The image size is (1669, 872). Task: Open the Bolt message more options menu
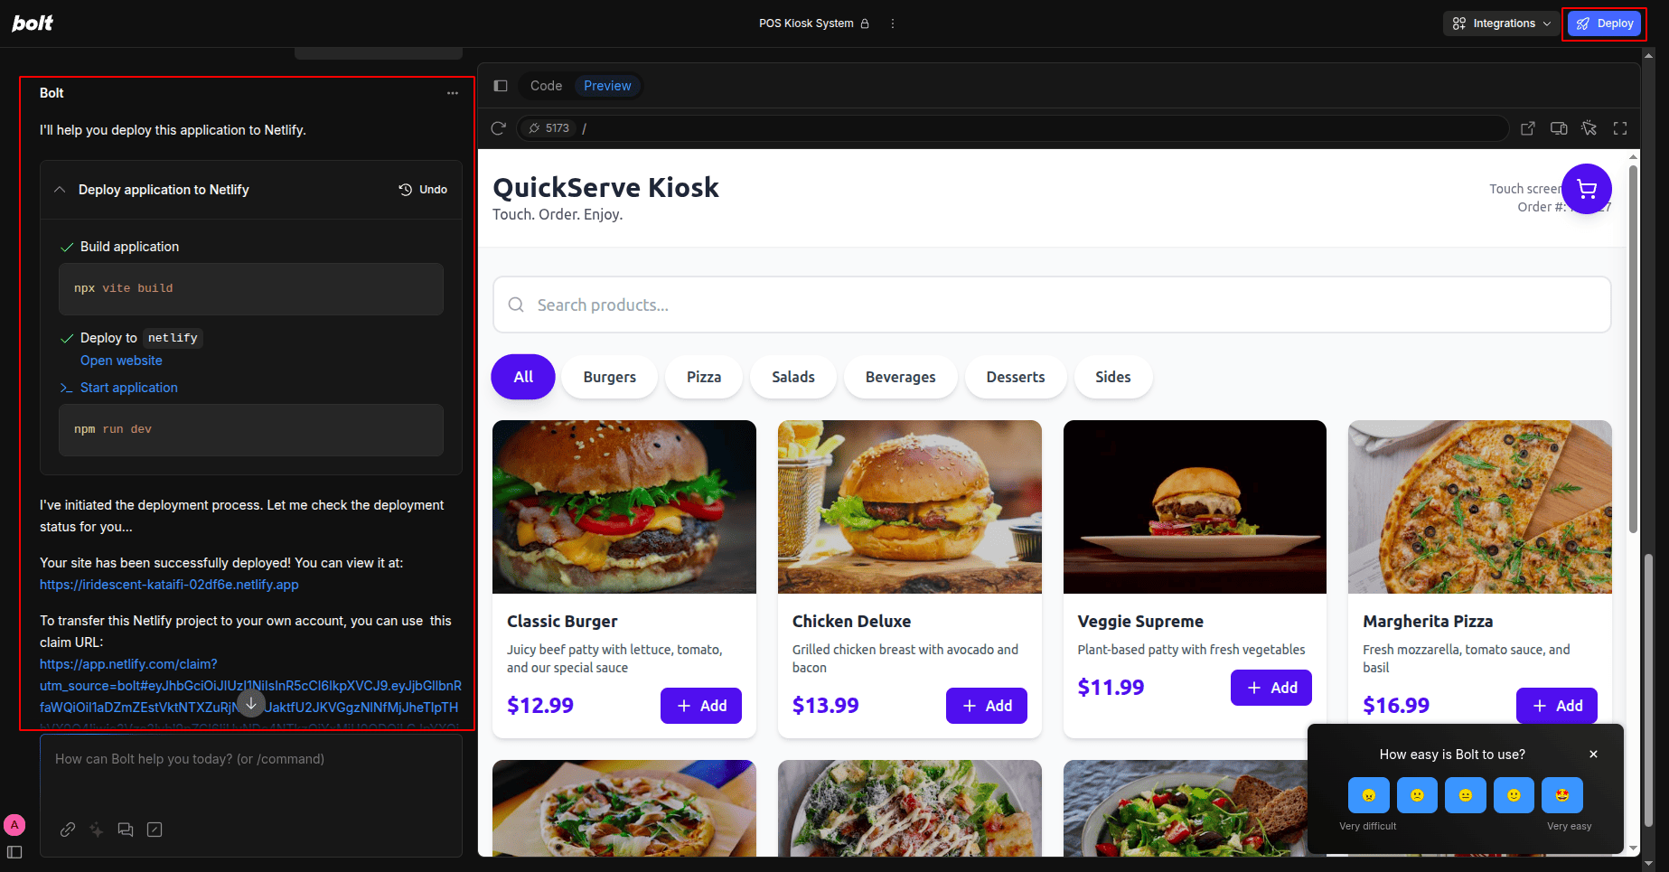pos(453,93)
